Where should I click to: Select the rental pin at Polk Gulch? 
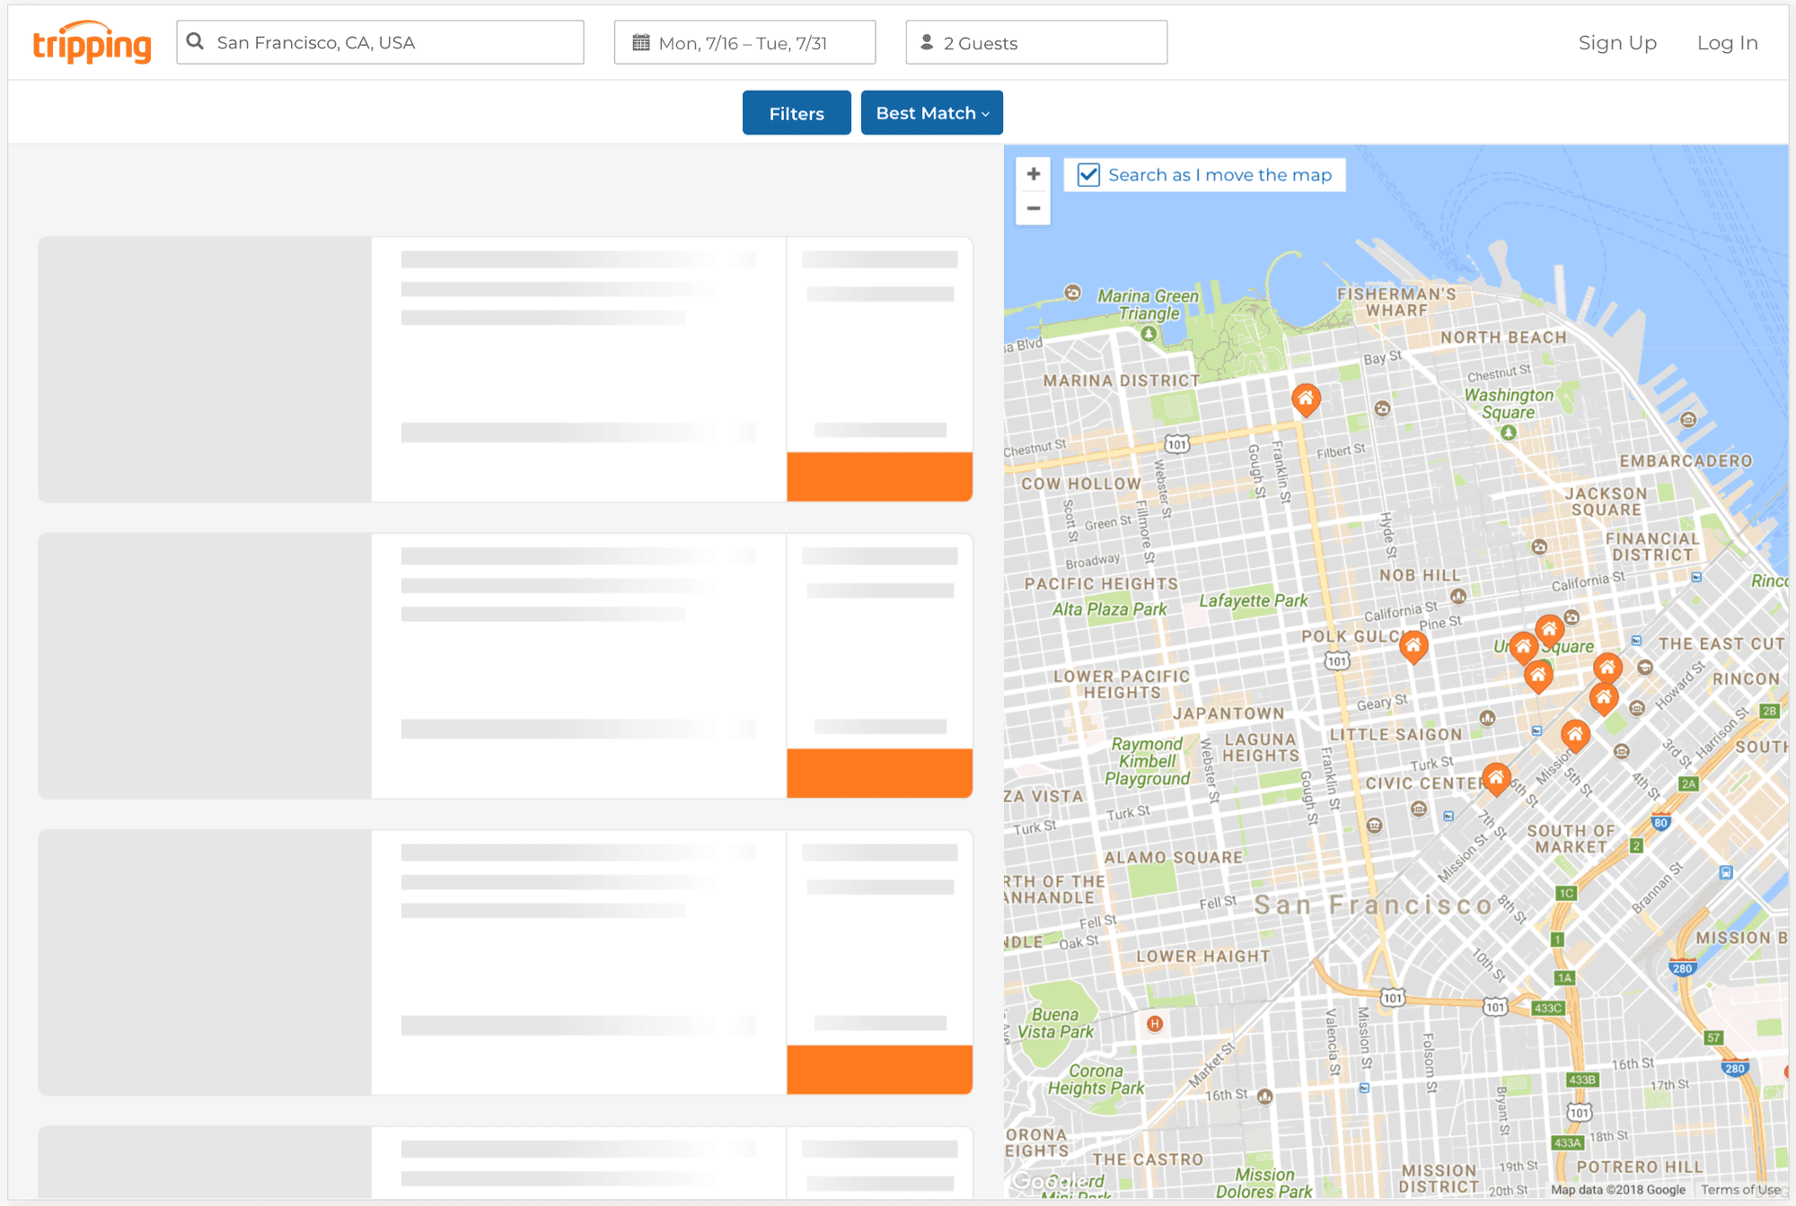point(1413,646)
